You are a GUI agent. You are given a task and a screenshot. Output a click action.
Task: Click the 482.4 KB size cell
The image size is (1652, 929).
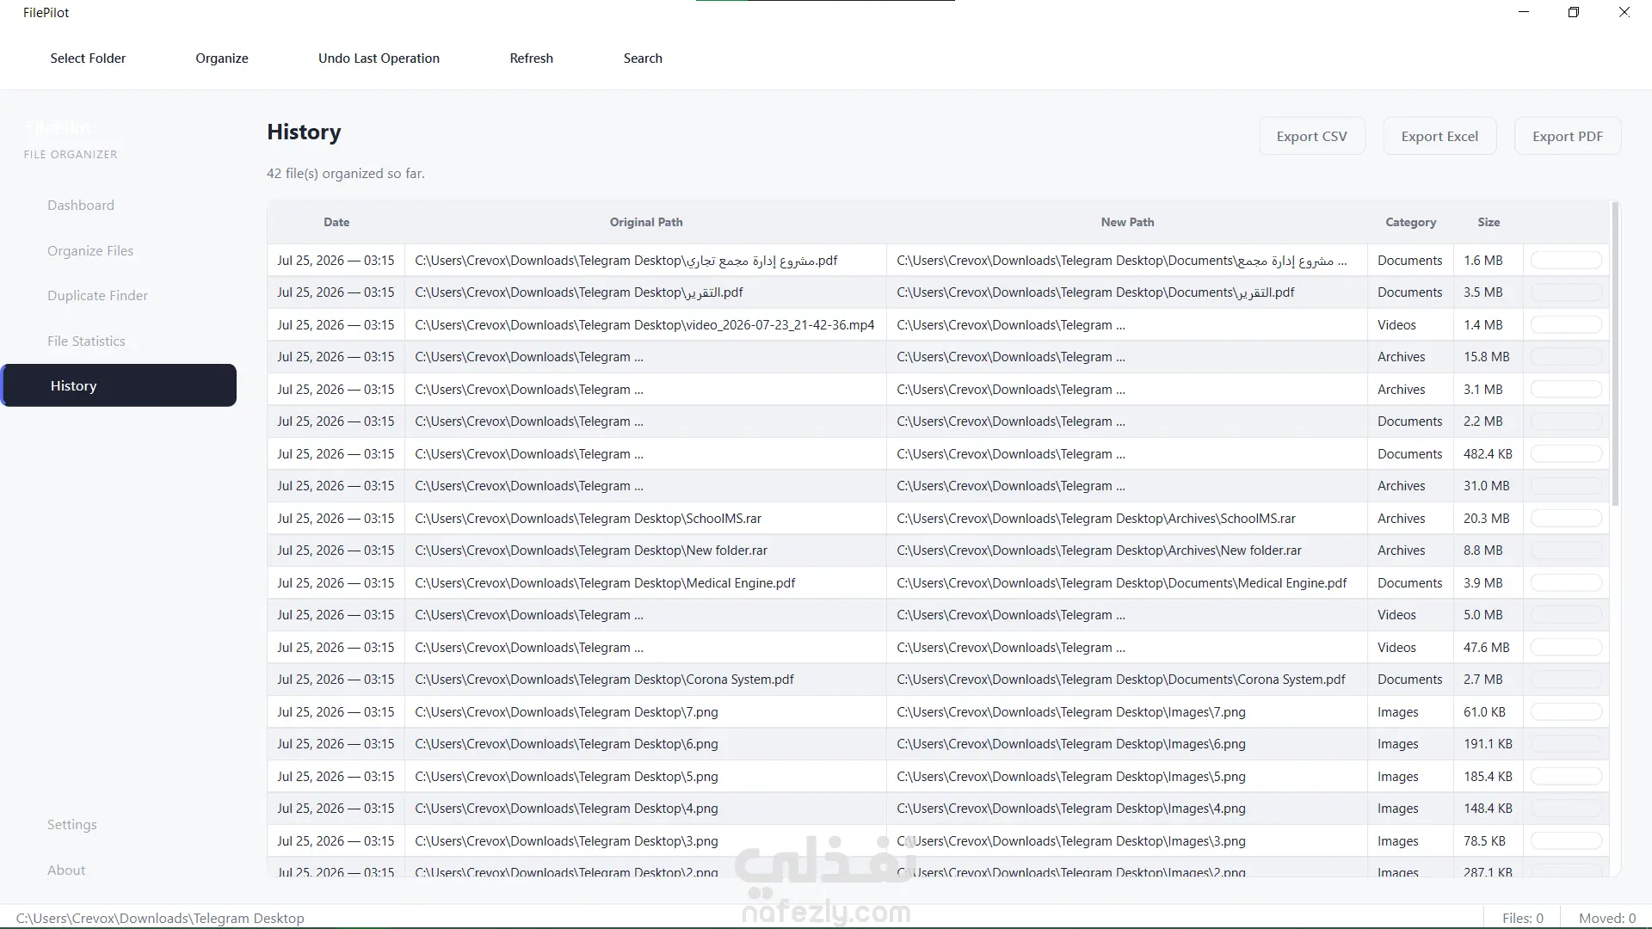(1488, 454)
